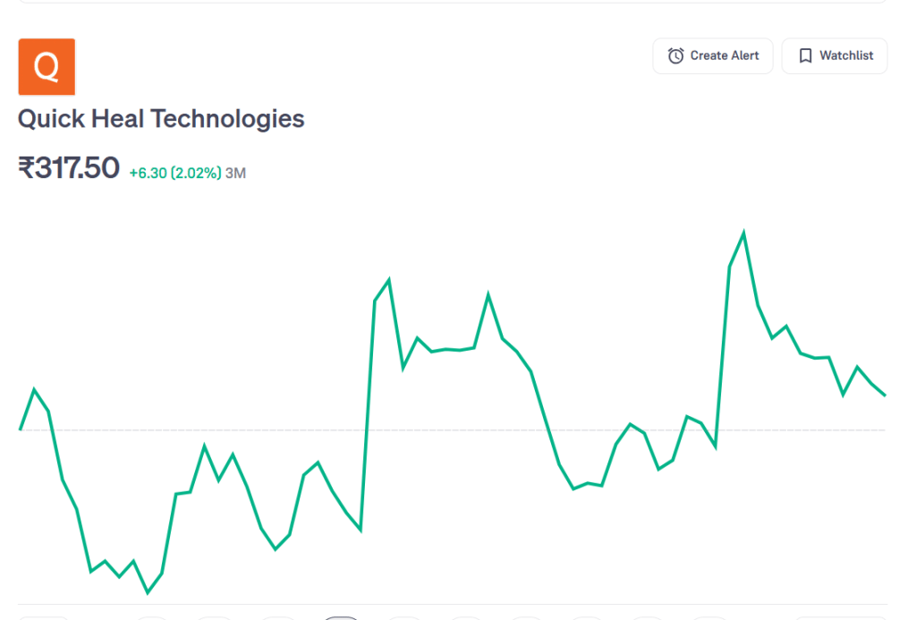The height and width of the screenshot is (620, 916).
Task: Click the rightmost end of the chart line
Action: (x=885, y=395)
